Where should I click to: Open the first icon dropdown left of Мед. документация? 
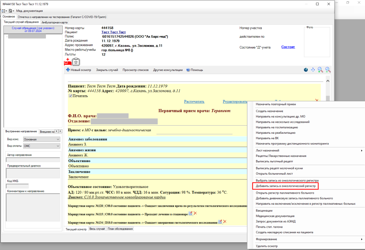tap(4, 11)
